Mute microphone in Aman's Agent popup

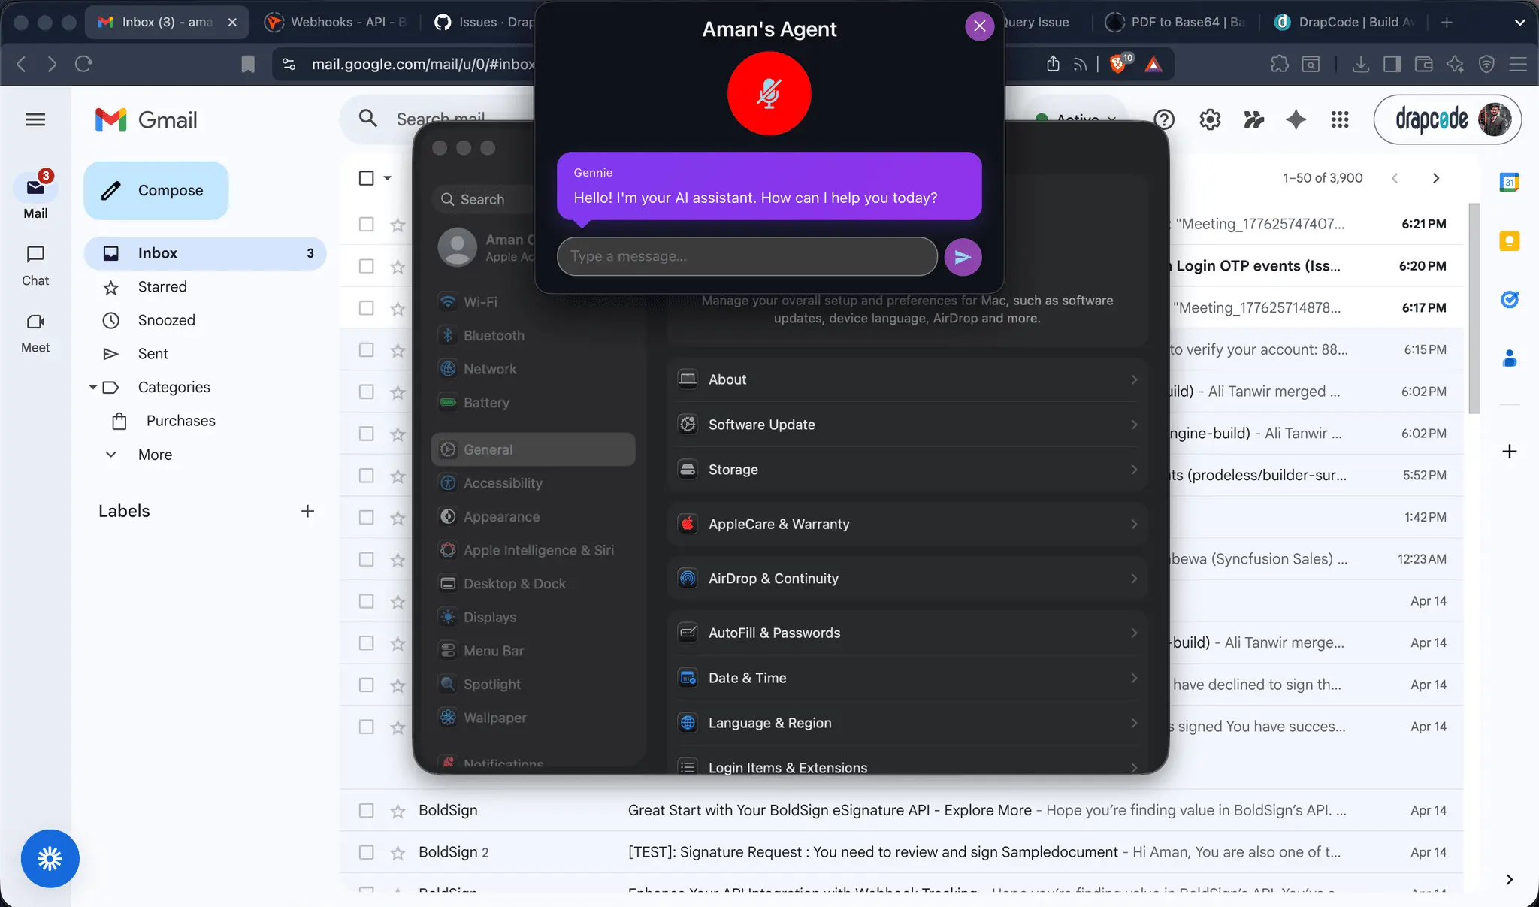click(x=769, y=93)
